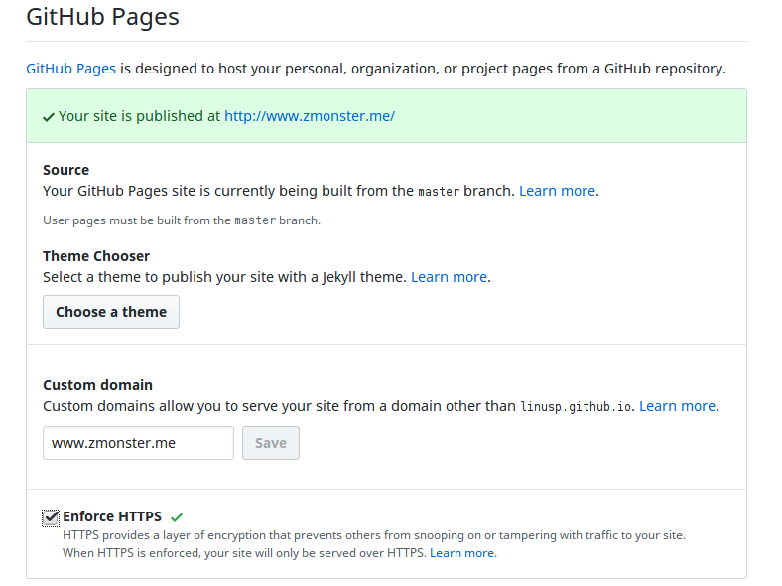Click the green checkmark next to Enforce HTTPS
The width and height of the screenshot is (782, 586).
[x=177, y=517]
